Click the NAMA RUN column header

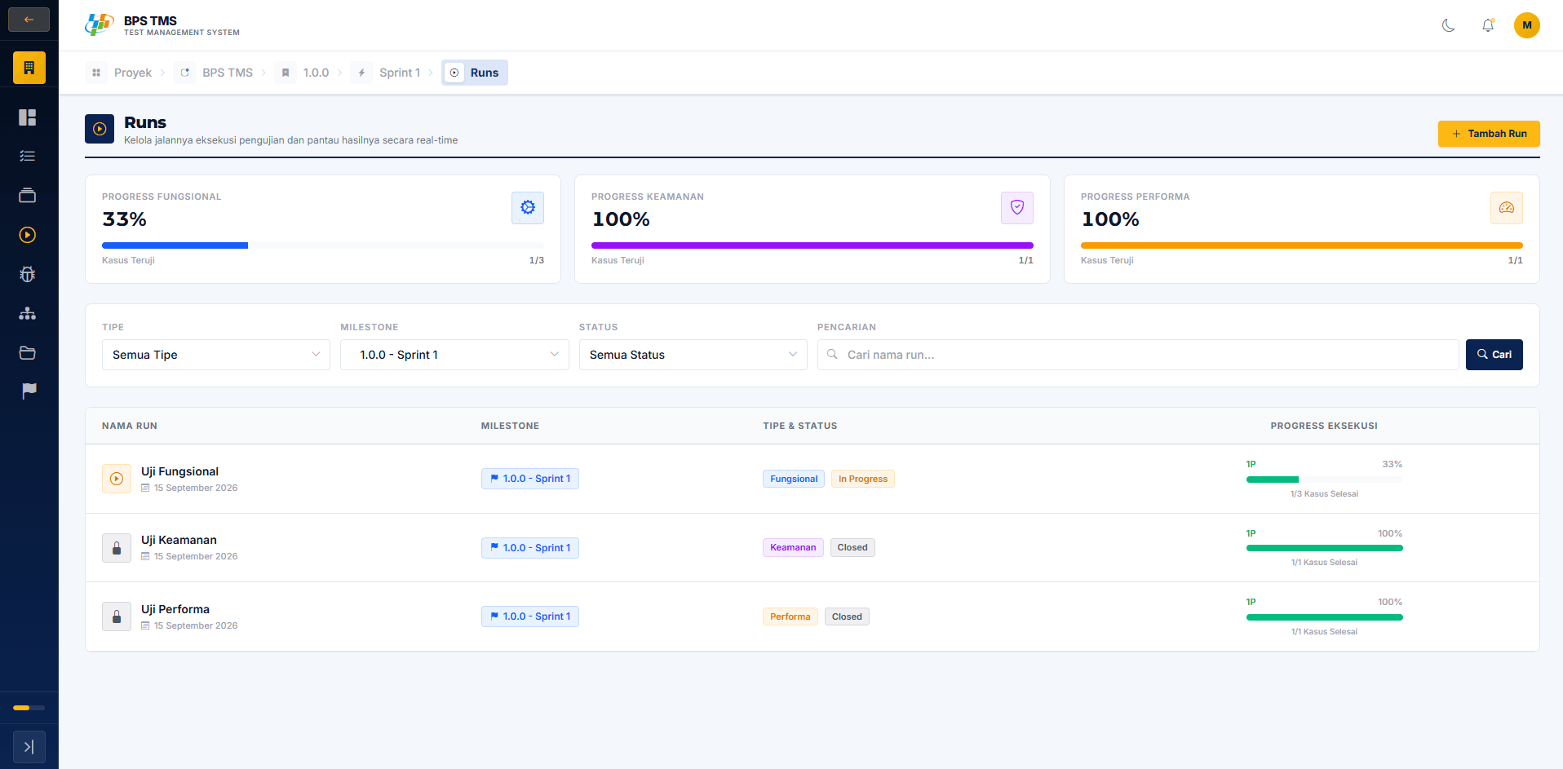[130, 426]
